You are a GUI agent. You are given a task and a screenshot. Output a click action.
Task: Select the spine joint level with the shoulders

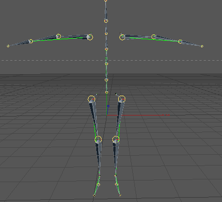(106, 34)
